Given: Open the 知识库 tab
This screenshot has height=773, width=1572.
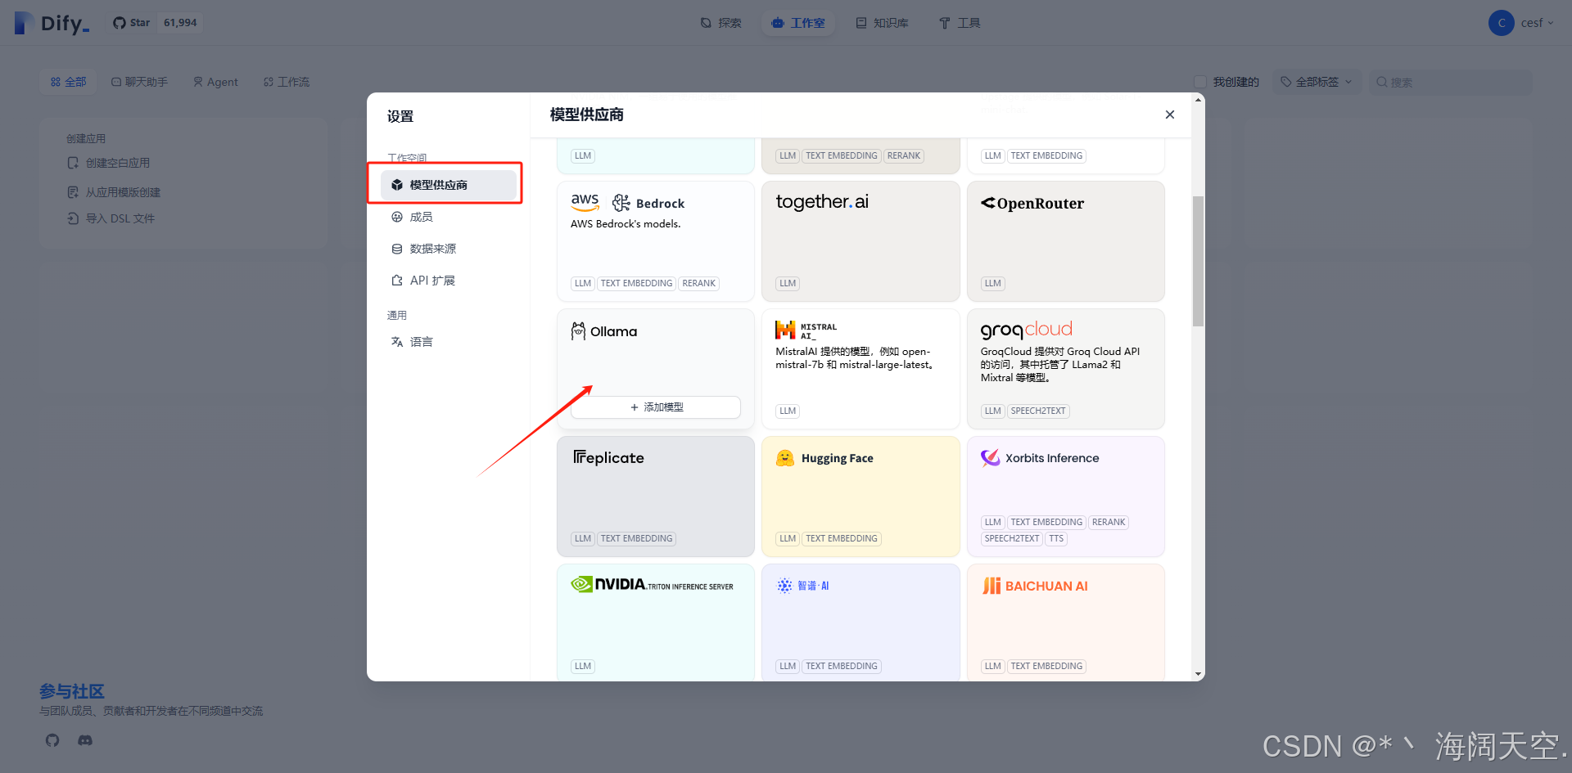Looking at the screenshot, I should [883, 23].
